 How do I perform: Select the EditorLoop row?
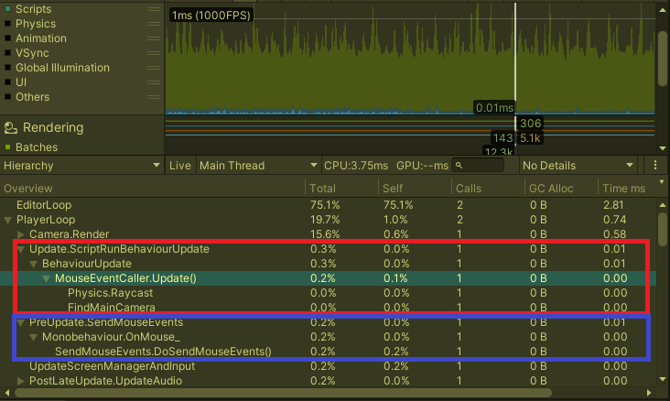pos(328,205)
